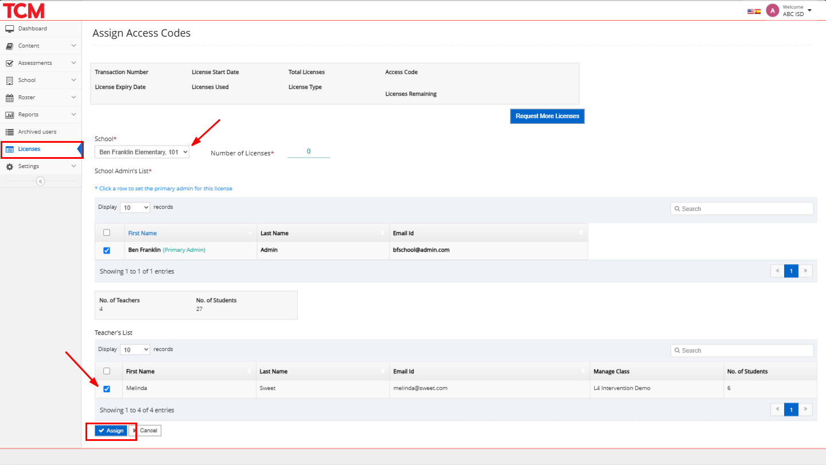Click the language flags icon
Viewport: 826px width, 465px height.
[x=754, y=11]
